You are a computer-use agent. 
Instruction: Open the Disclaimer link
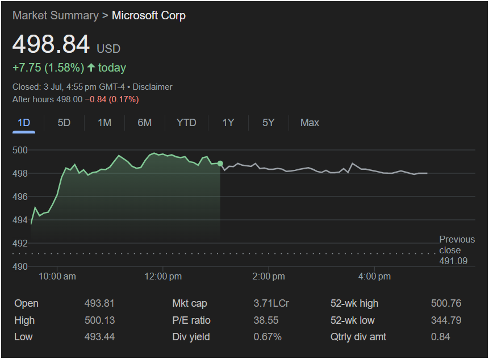(x=153, y=87)
